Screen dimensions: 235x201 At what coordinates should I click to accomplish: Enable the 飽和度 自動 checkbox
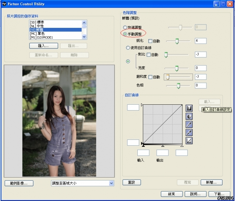click(x=150, y=77)
